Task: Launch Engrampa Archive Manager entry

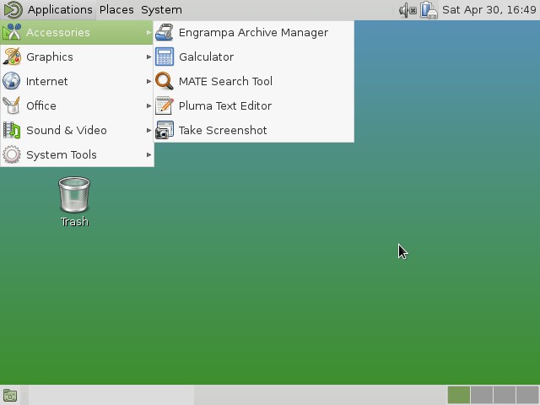Action: coord(254,32)
